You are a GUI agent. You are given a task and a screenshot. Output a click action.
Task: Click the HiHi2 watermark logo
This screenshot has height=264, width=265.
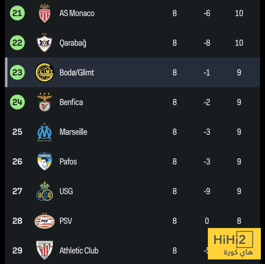234,244
